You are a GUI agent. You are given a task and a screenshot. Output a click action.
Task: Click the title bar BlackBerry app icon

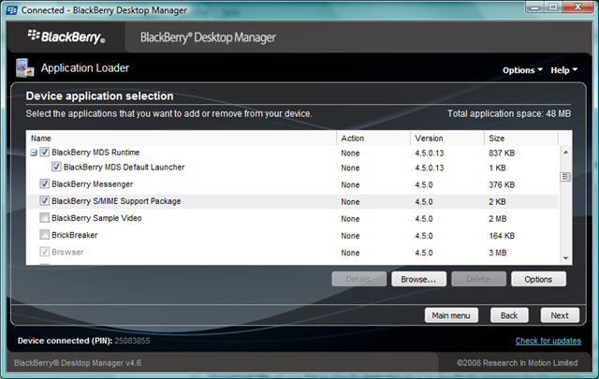pos(12,10)
